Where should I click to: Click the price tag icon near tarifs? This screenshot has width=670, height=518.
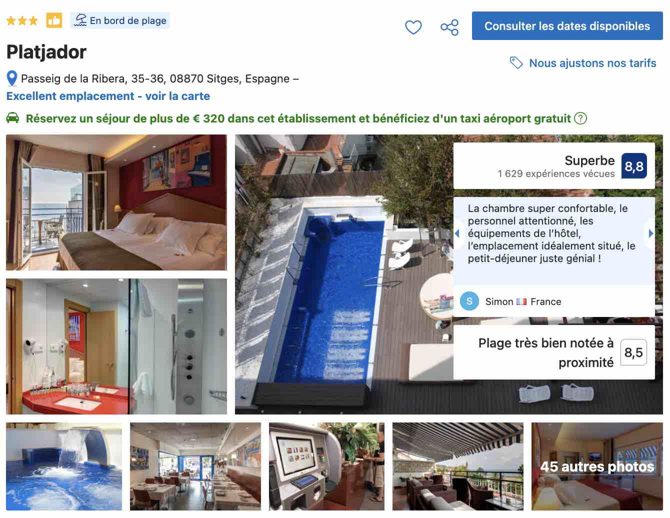tap(516, 63)
